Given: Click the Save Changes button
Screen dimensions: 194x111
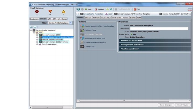Looking at the screenshot, I should click(166, 105).
